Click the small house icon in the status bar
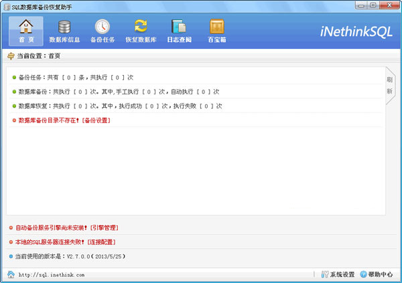The width and height of the screenshot is (402, 283). (11, 274)
